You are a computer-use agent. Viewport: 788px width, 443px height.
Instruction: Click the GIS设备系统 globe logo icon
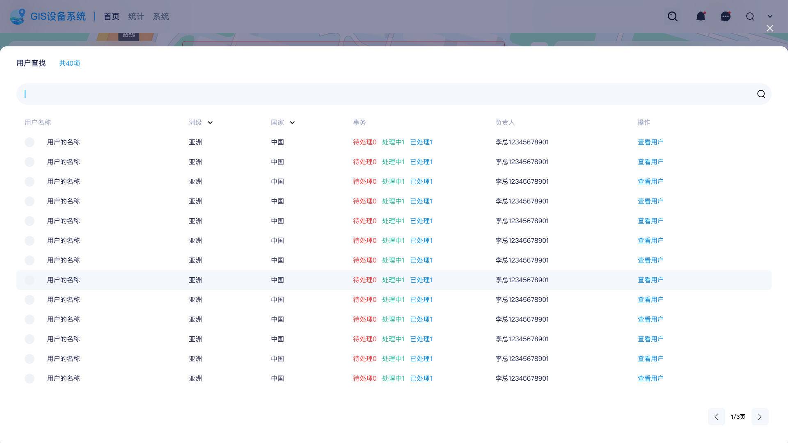point(18,16)
